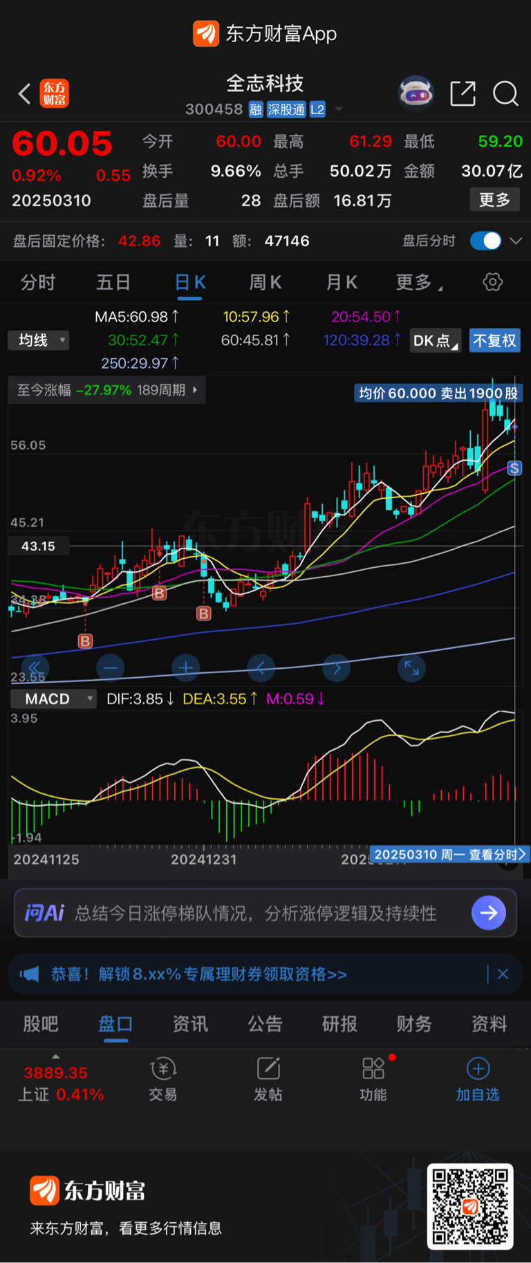Tap the 43.15 crosshair price label

pyautogui.click(x=38, y=546)
